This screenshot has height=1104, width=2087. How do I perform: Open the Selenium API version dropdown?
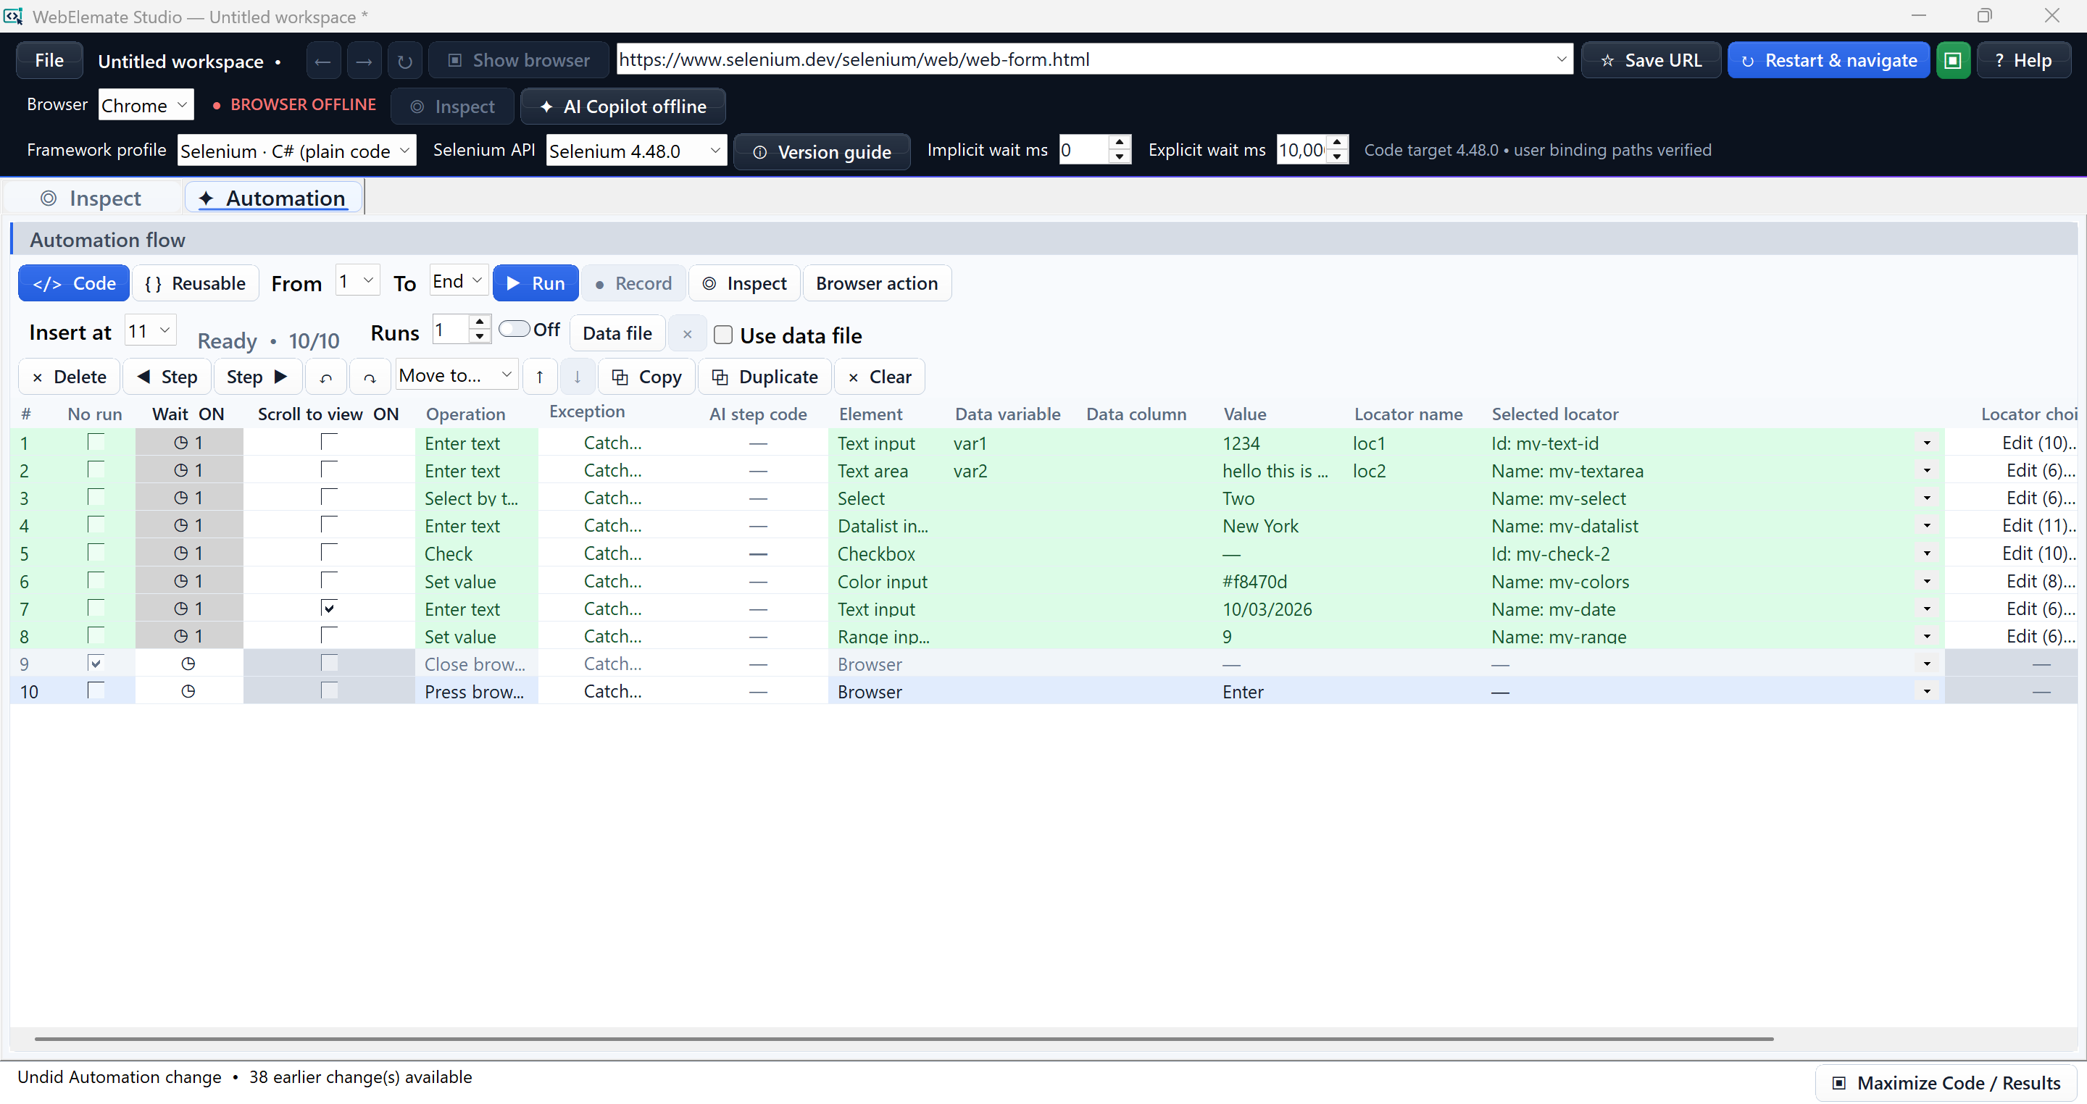[x=636, y=150]
